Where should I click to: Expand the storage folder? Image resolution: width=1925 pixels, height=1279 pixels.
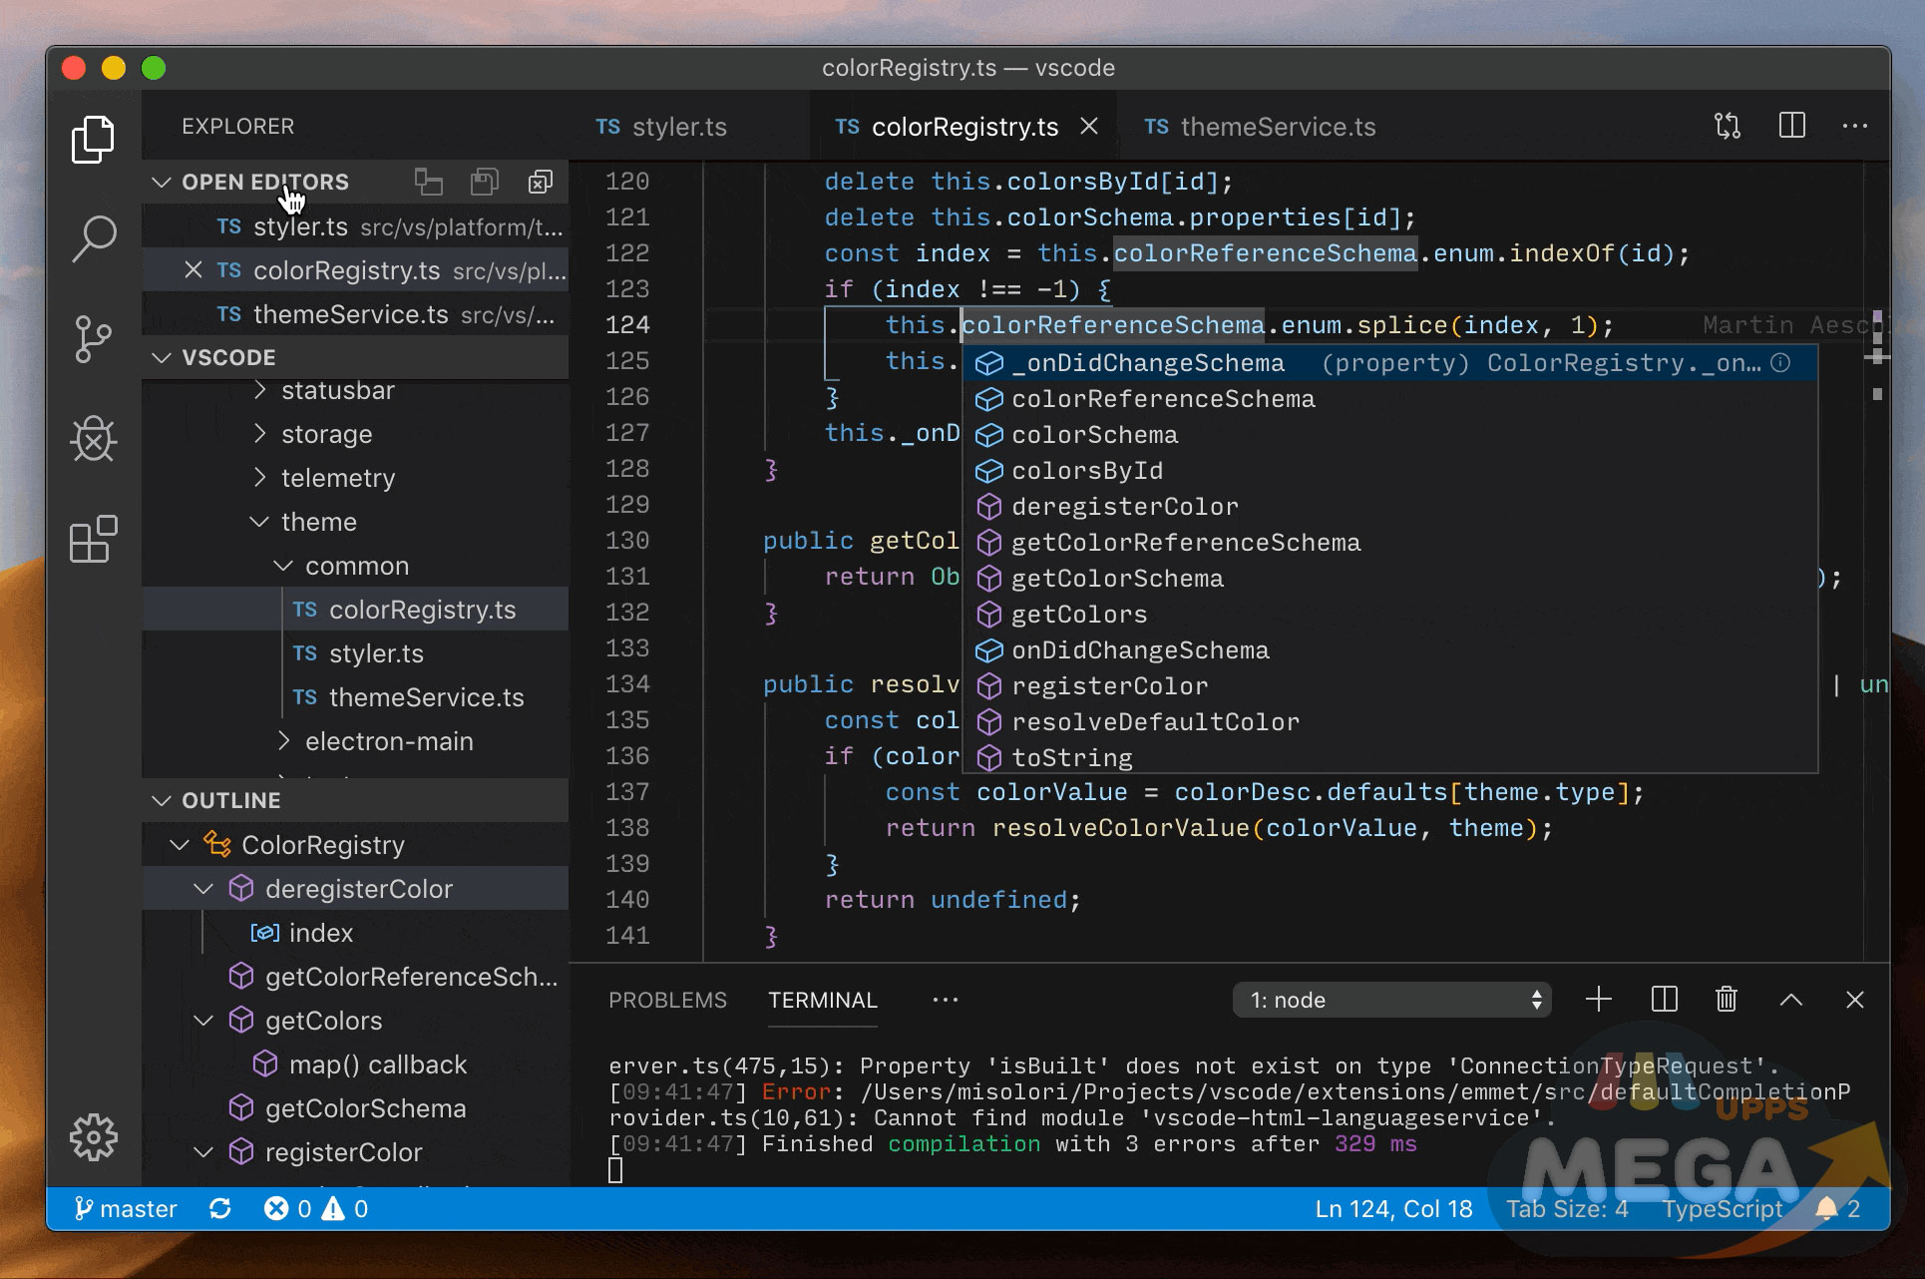tap(259, 434)
